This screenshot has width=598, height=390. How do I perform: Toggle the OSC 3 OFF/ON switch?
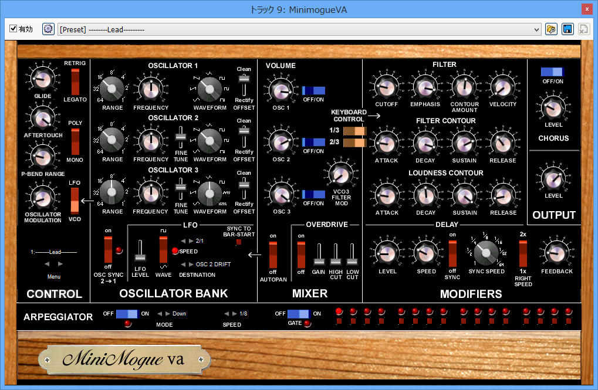coord(313,195)
